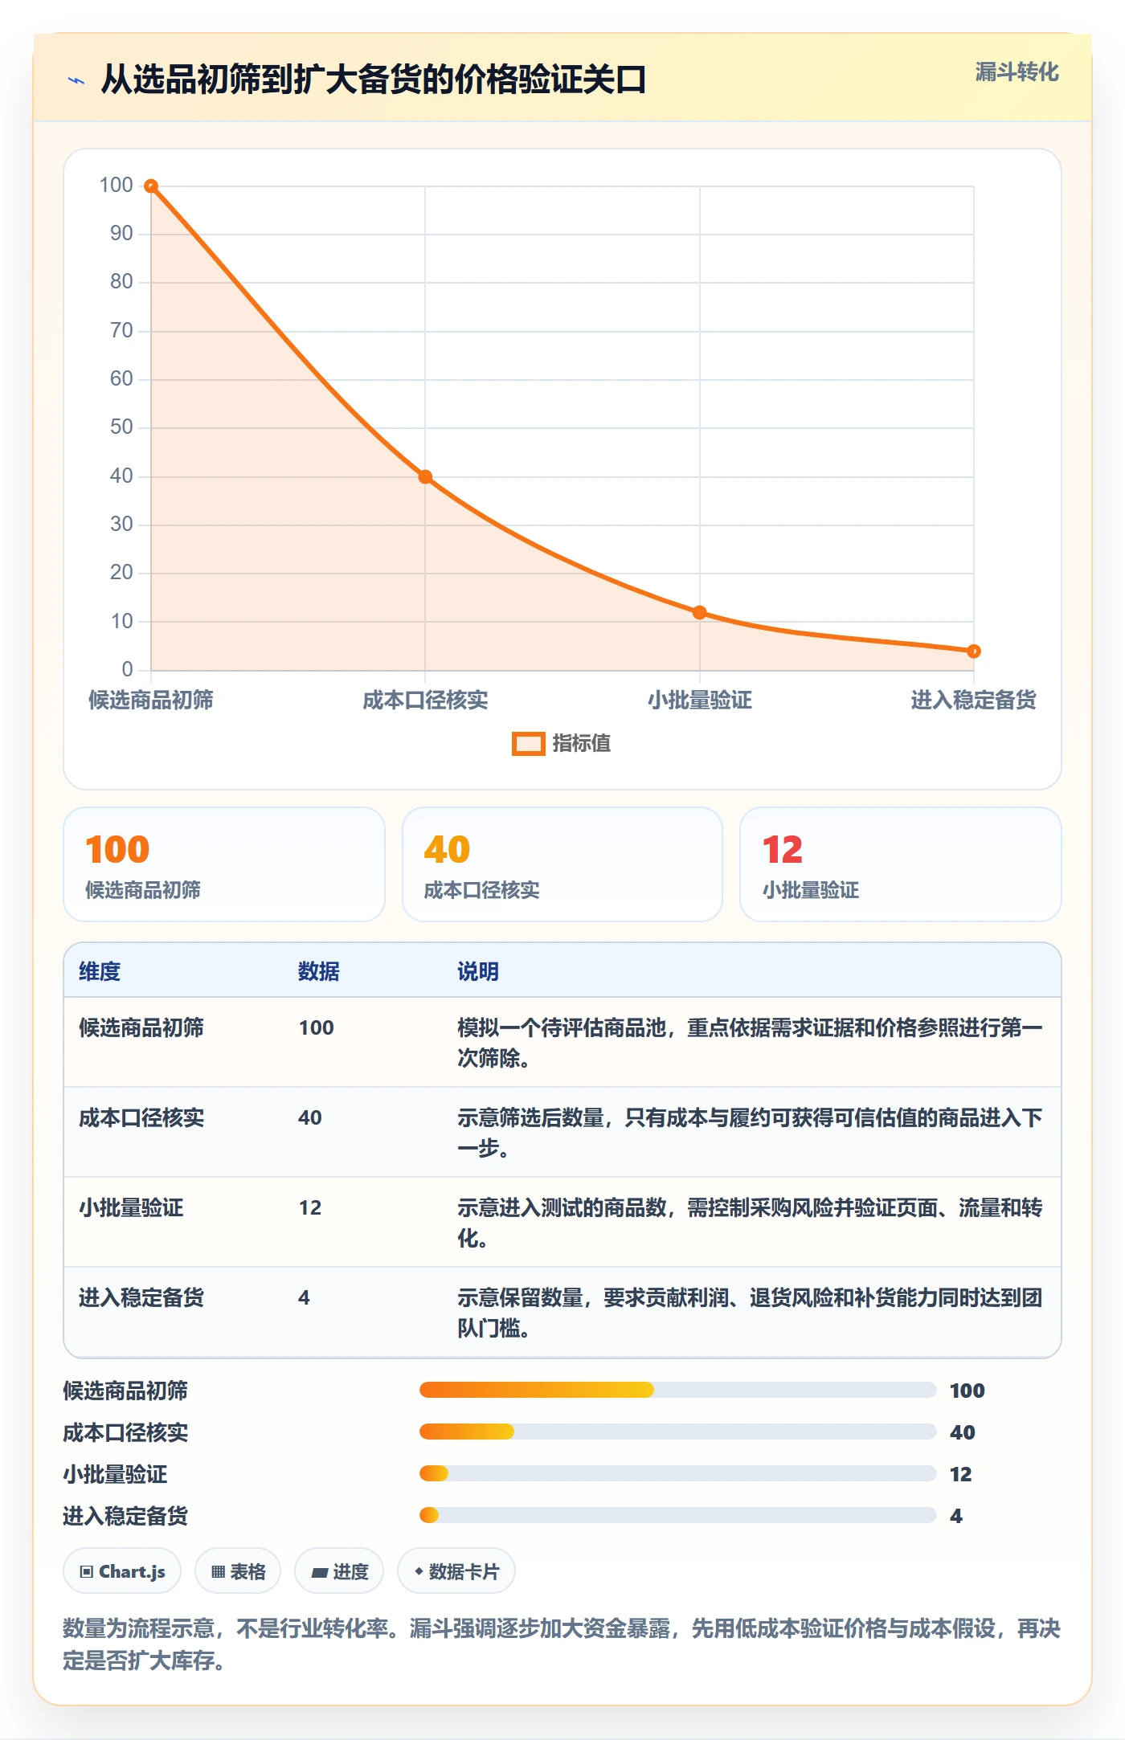The width and height of the screenshot is (1125, 1740).
Task: Click the 数据 table column header
Action: click(319, 972)
